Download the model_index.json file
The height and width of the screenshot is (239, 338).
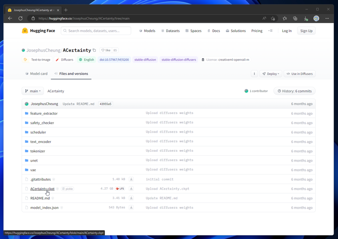coord(131,207)
